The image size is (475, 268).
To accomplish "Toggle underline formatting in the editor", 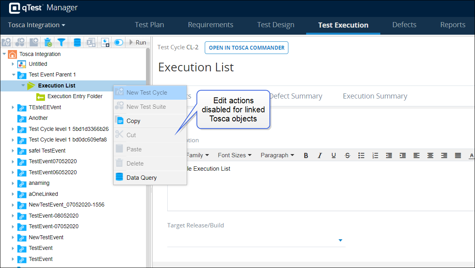I will click(334, 155).
